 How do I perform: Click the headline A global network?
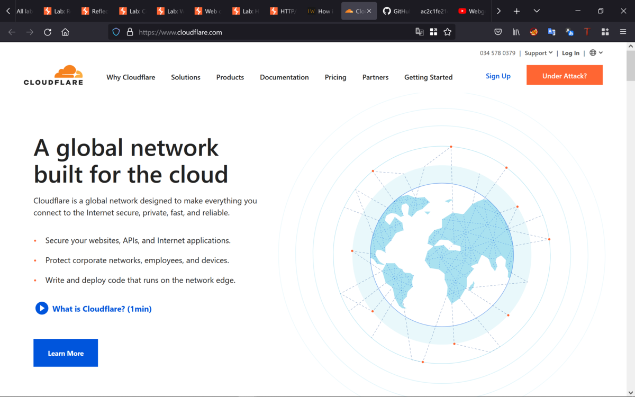tap(126, 147)
